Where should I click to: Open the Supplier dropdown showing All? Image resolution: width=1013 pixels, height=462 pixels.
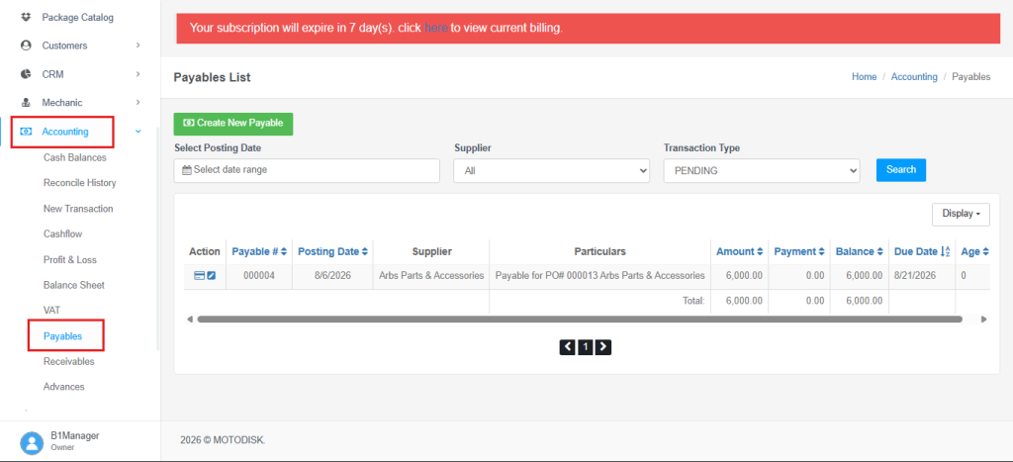pyautogui.click(x=552, y=171)
